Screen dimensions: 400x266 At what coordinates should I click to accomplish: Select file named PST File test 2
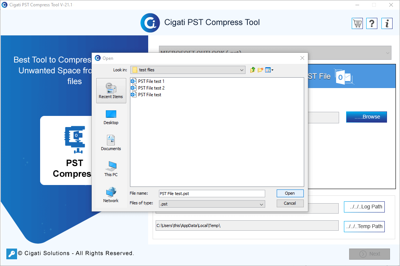151,88
